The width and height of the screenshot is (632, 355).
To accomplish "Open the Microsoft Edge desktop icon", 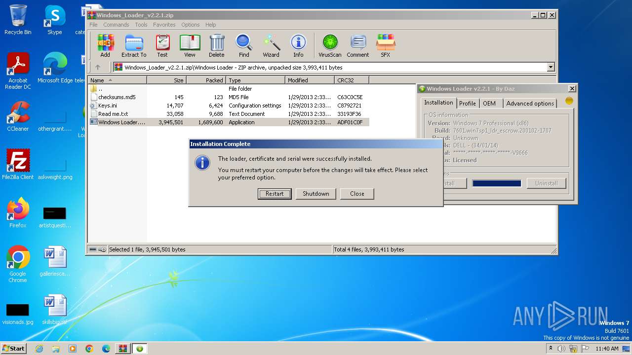I will pos(55,68).
